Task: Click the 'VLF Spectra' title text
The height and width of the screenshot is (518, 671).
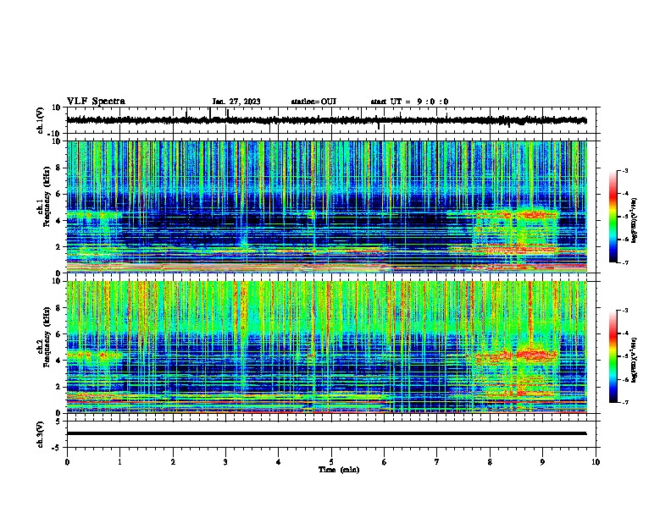Action: (96, 102)
